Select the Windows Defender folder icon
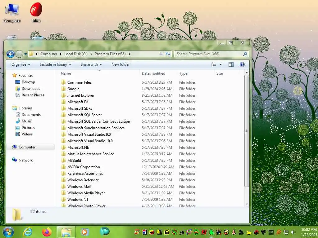The image size is (318, 238). coord(63,180)
